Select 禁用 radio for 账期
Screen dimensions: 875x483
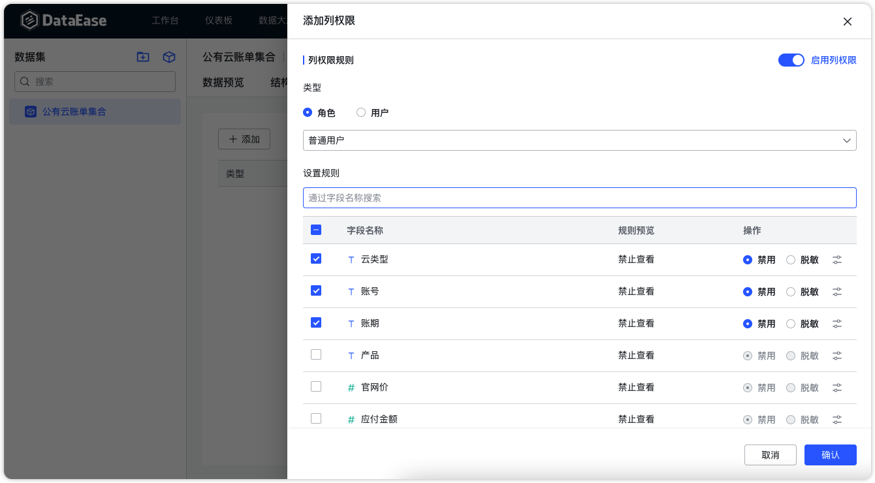coord(748,324)
